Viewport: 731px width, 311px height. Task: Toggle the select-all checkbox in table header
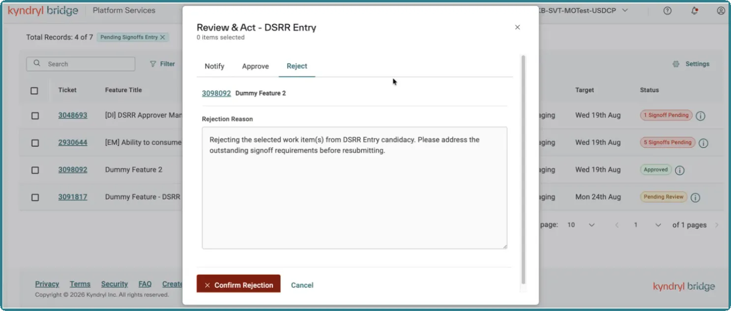34,91
